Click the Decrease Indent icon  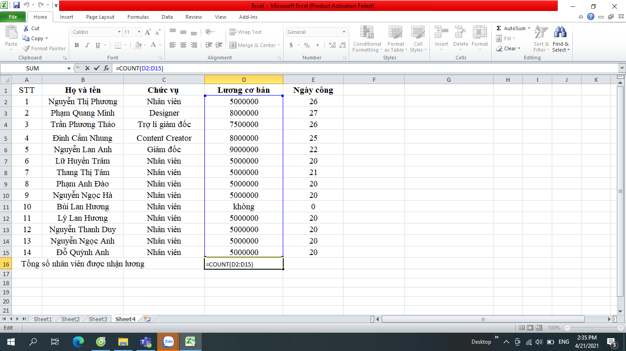click(x=209, y=45)
